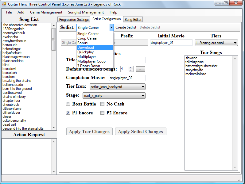The width and height of the screenshot is (245, 184).
Task: Select 'storyofmylife' in Tier Songs
Action: [x=194, y=70]
